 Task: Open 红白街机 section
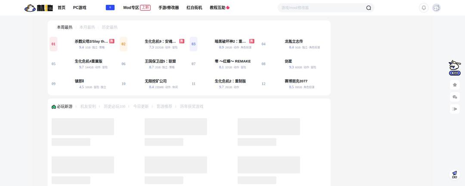tap(194, 8)
